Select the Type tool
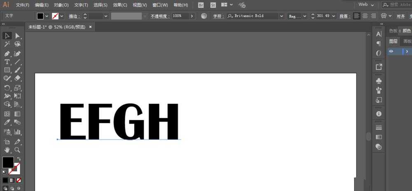 click(7, 62)
